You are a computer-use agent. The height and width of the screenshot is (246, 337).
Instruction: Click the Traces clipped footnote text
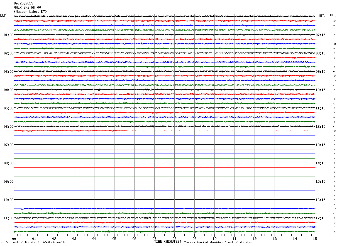(x=218, y=242)
